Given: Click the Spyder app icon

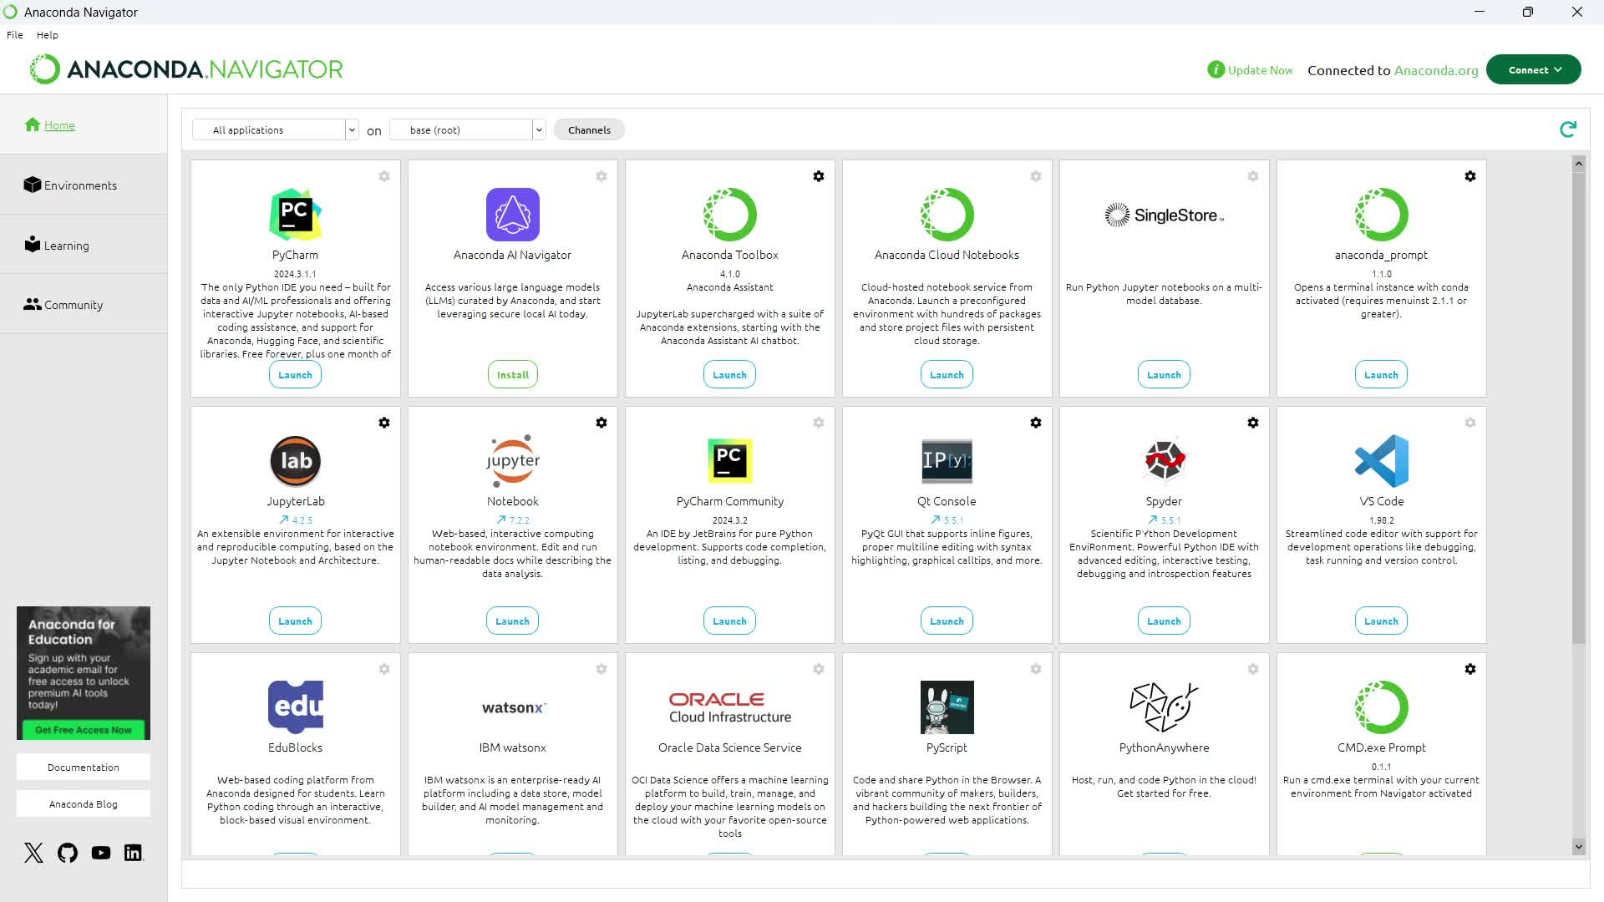Looking at the screenshot, I should tap(1165, 461).
